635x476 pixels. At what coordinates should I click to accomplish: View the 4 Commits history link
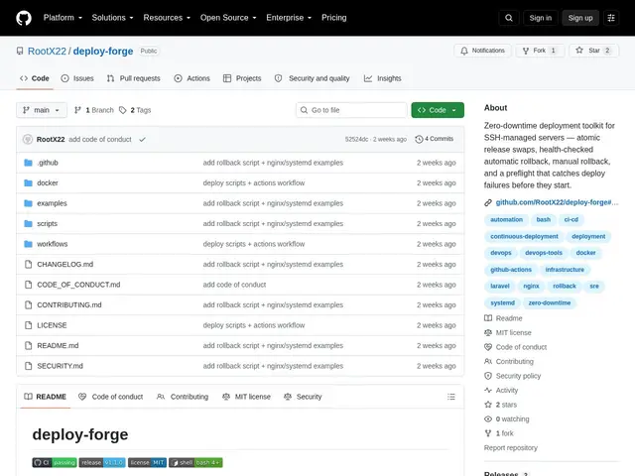tap(435, 139)
